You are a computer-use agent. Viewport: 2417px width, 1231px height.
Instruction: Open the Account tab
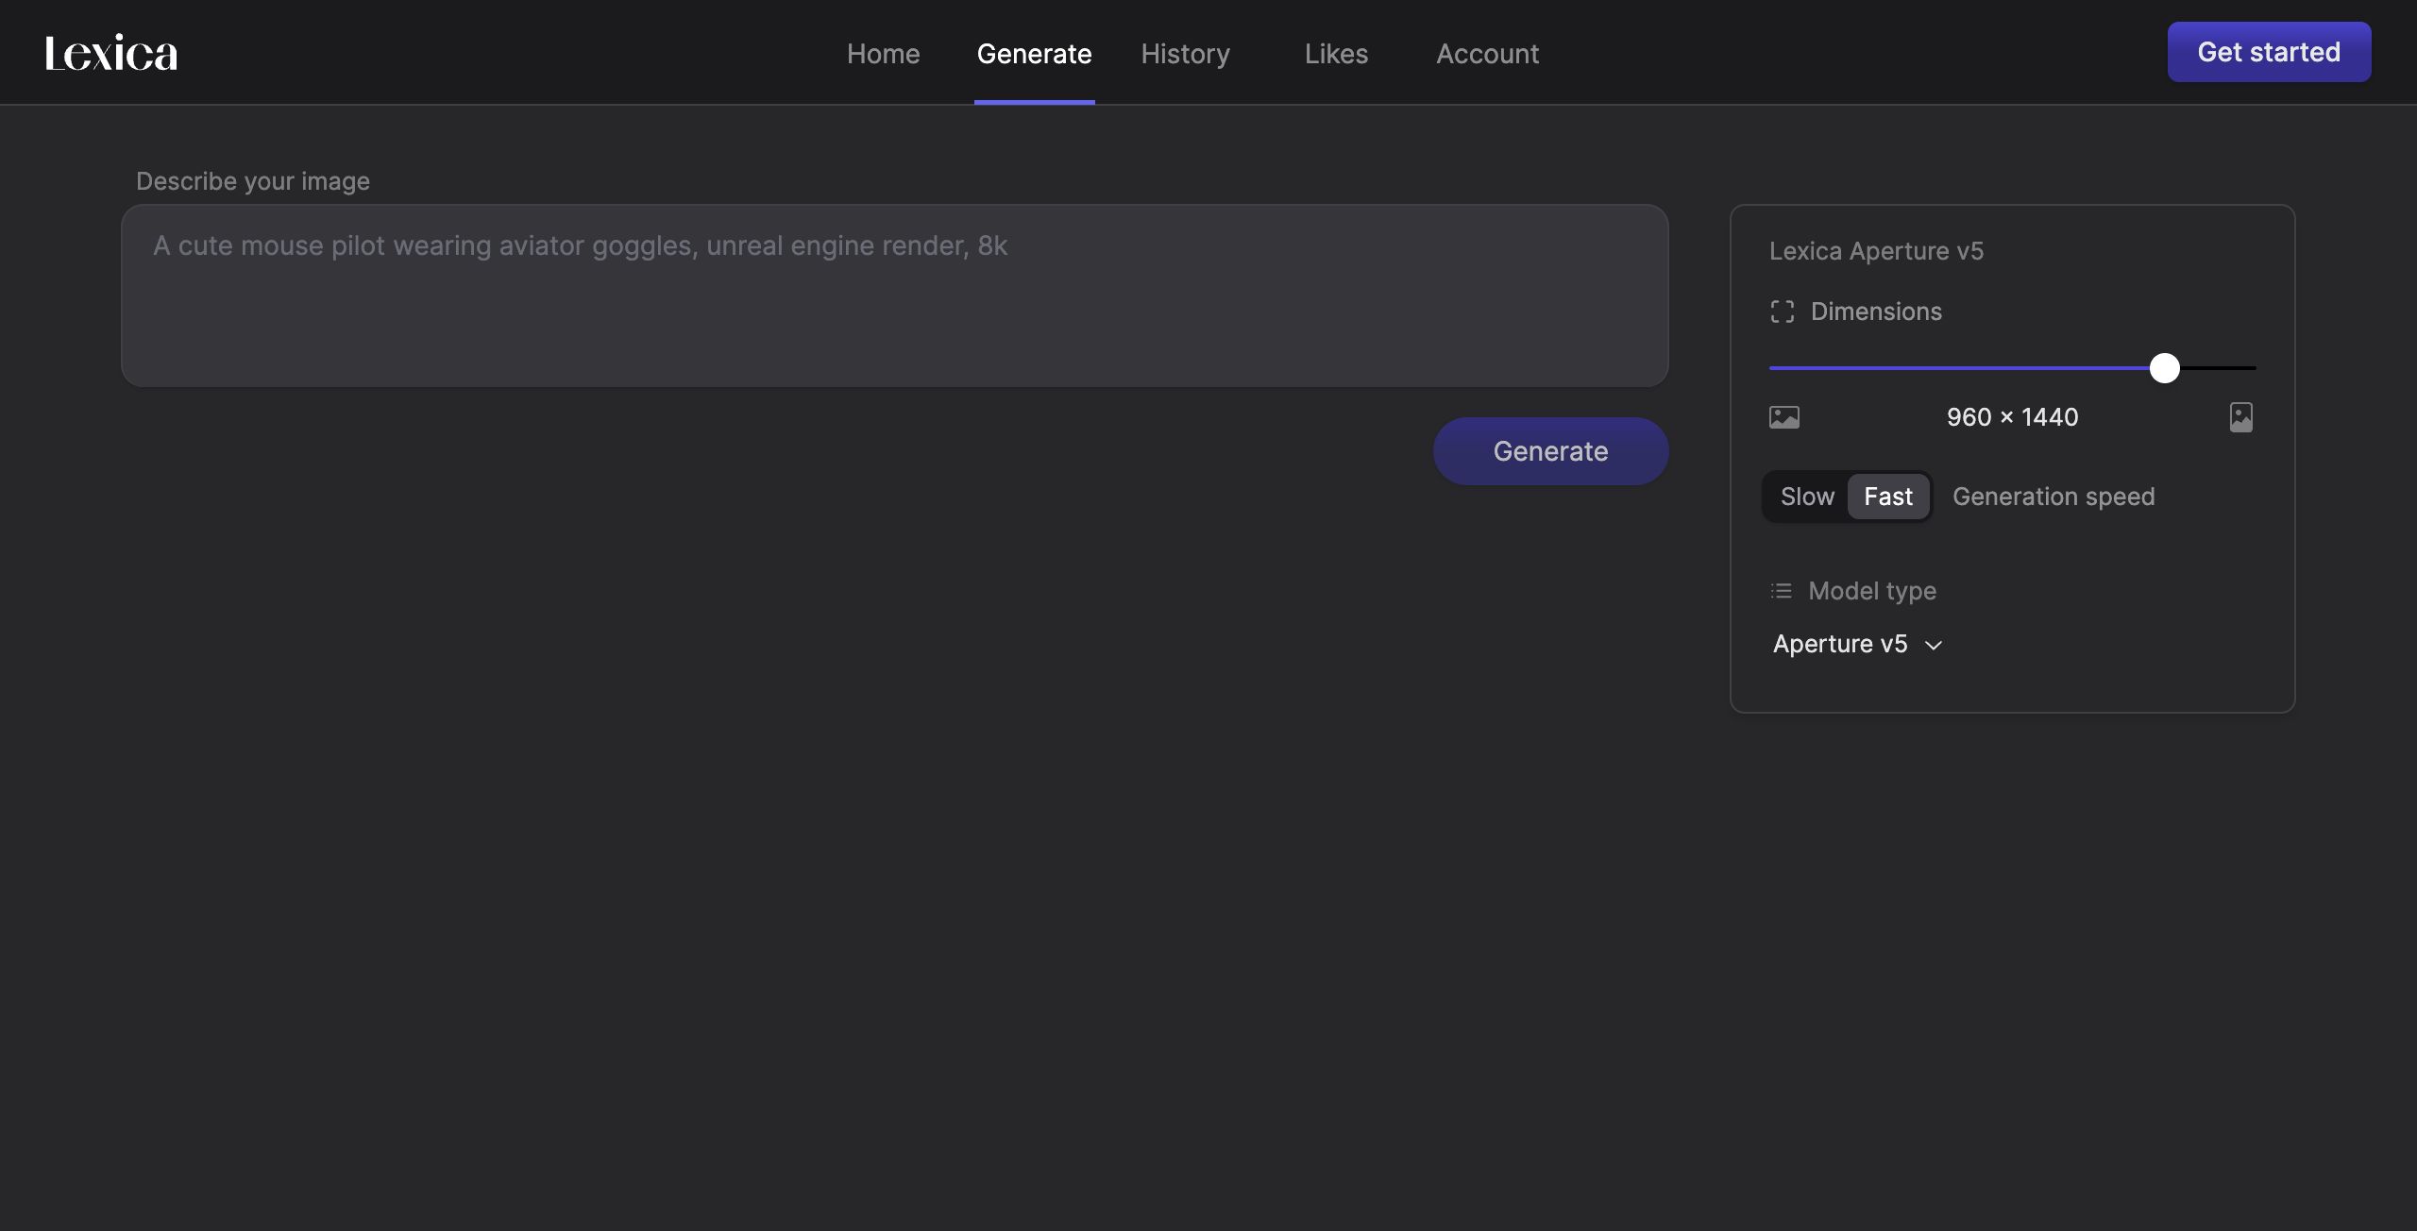1487,54
